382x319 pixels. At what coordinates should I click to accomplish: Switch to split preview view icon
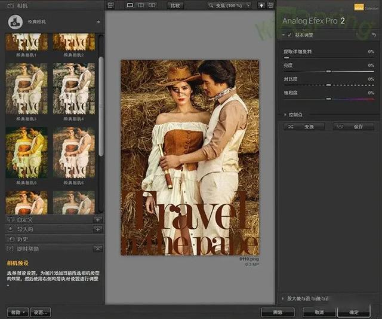141,5
